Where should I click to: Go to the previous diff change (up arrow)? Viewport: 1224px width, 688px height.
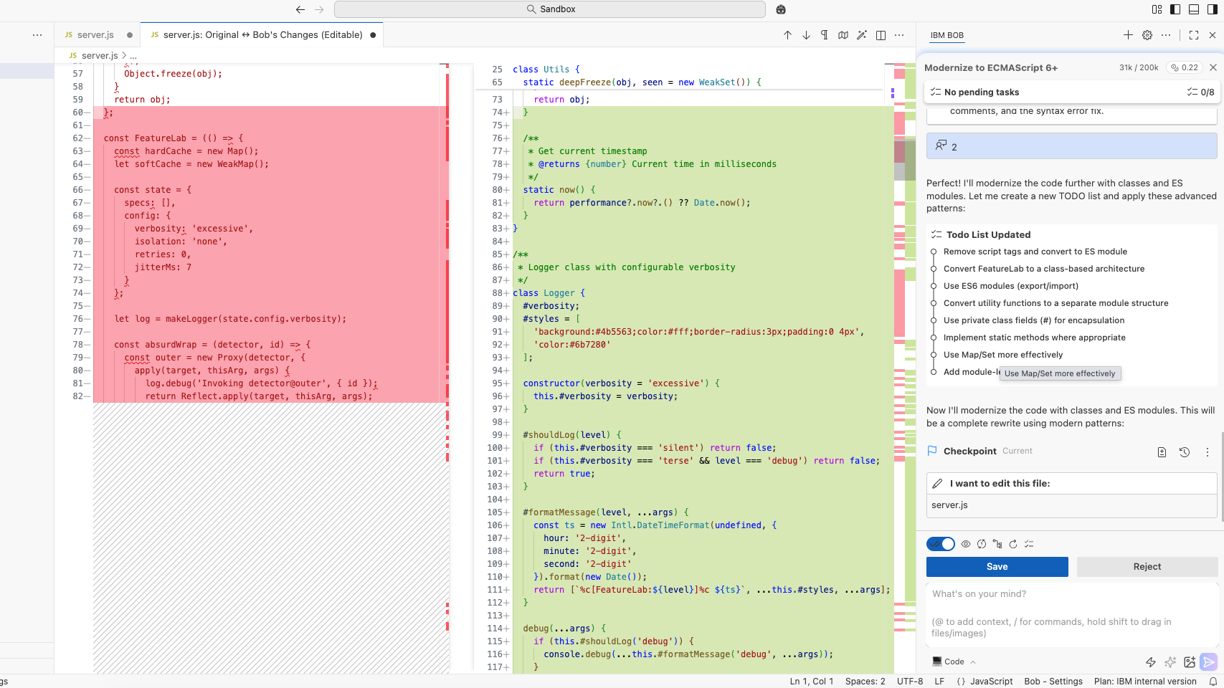[x=787, y=35]
